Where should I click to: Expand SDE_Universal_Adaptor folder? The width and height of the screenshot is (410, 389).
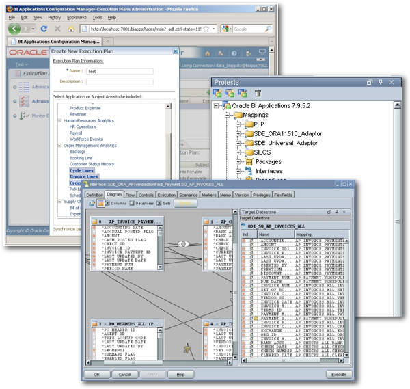[x=238, y=143]
